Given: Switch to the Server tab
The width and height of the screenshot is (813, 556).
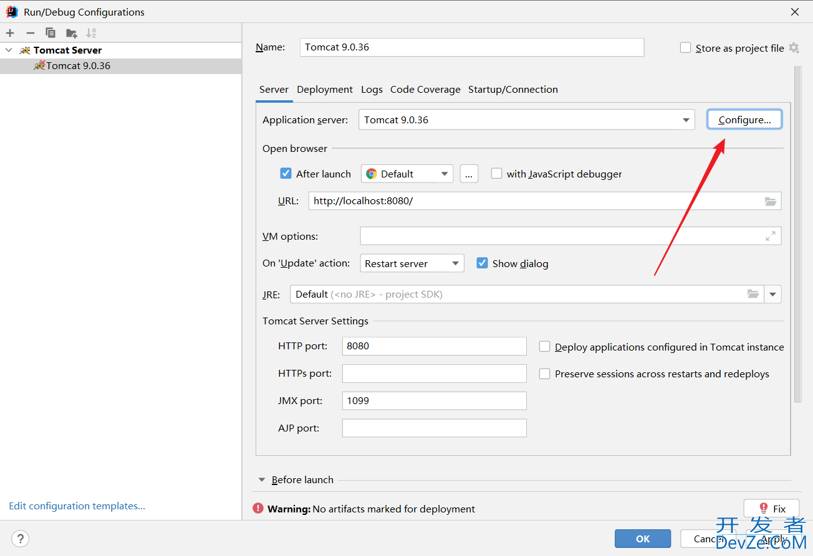Looking at the screenshot, I should [274, 90].
